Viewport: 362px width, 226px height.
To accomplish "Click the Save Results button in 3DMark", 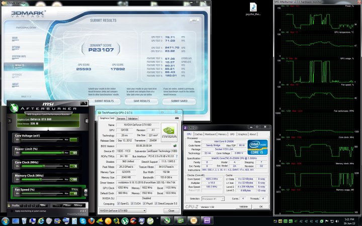I will point(141,101).
